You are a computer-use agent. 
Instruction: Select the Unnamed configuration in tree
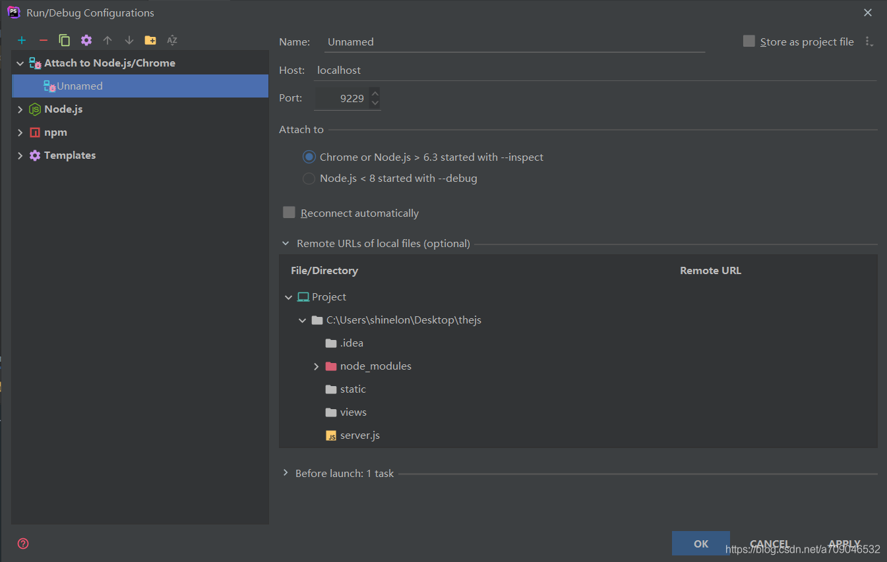[x=79, y=86]
